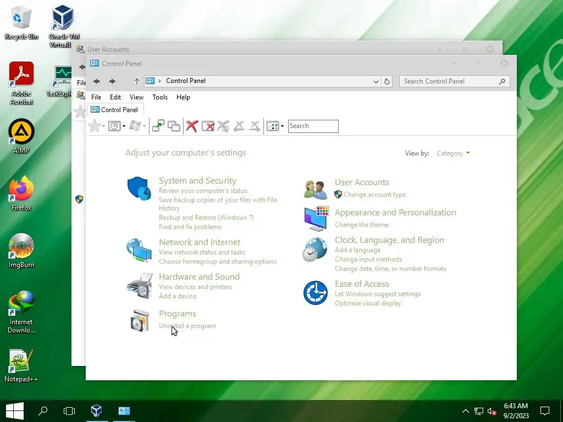This screenshot has height=422, width=563.
Task: Open the Programs category heading
Action: [178, 314]
